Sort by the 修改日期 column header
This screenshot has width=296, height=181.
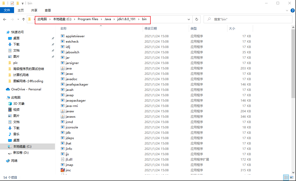tap(151, 28)
